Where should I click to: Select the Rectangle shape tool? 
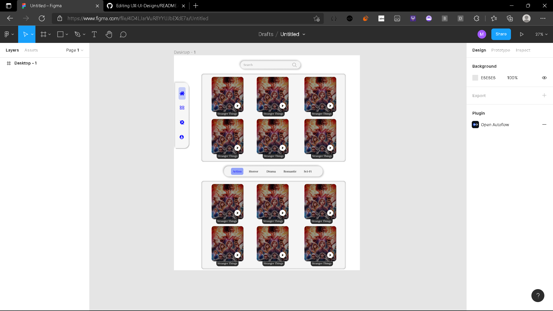[x=60, y=34]
